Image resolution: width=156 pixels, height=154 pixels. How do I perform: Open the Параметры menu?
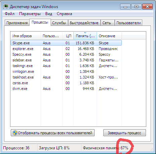tap(30, 14)
